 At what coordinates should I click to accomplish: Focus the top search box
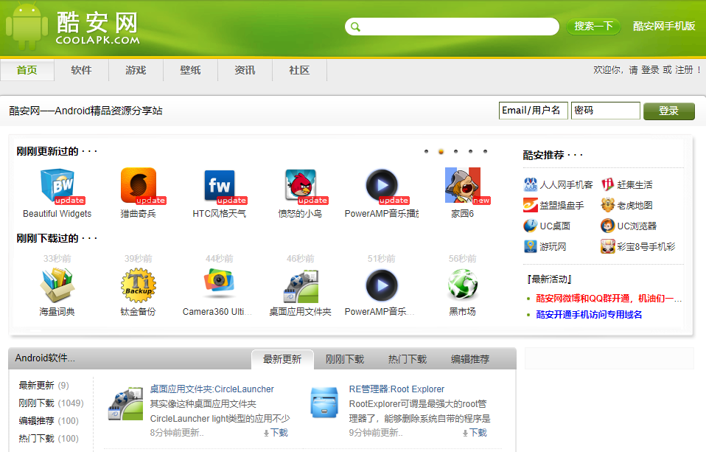tap(458, 27)
